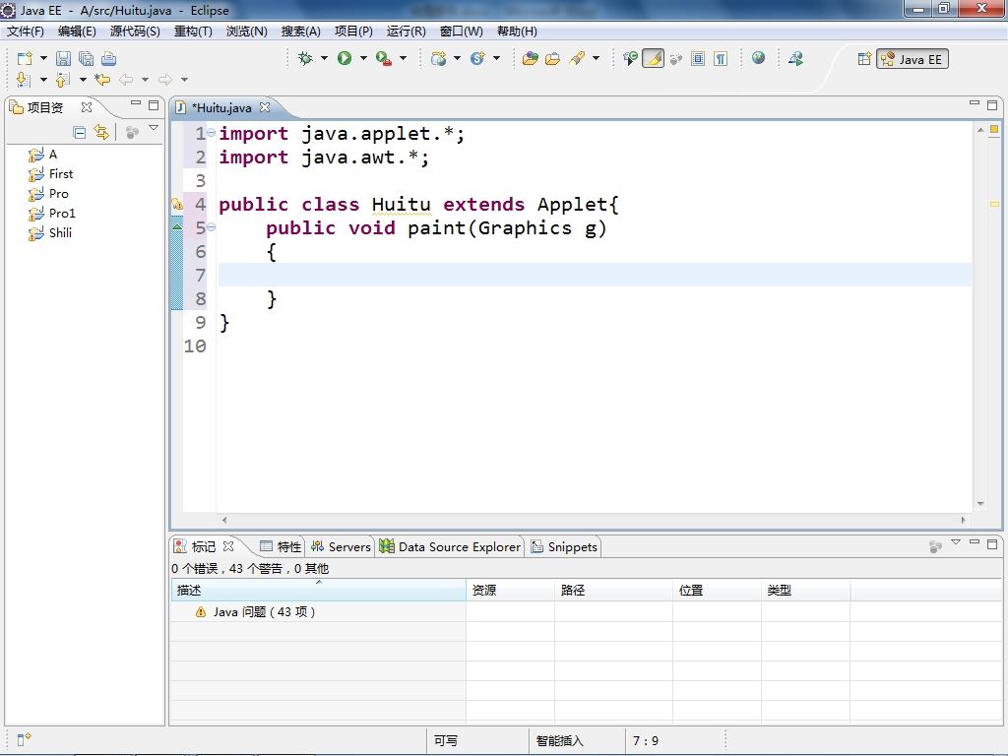The image size is (1008, 756).
Task: Toggle Show Whitespace Characters pilcrow button
Action: coord(721,59)
